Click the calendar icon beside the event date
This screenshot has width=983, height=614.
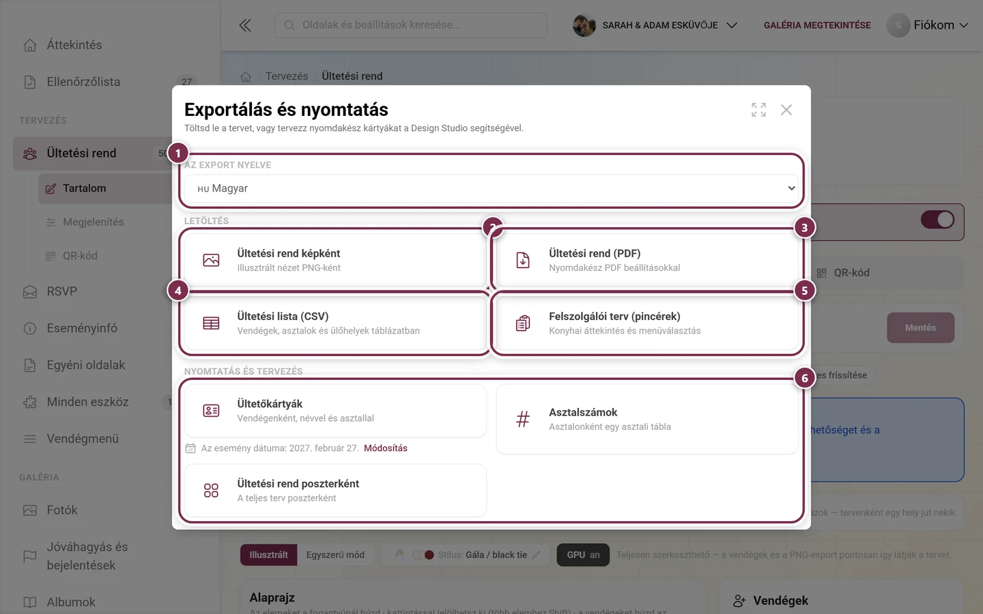pyautogui.click(x=190, y=448)
